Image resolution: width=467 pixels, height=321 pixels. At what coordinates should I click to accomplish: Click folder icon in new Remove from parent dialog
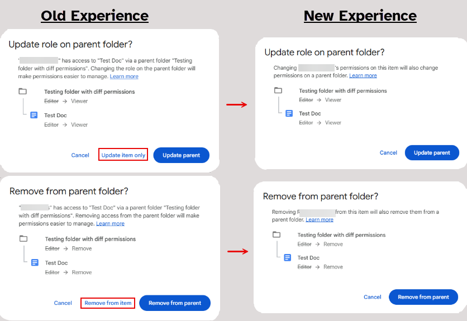(x=277, y=234)
